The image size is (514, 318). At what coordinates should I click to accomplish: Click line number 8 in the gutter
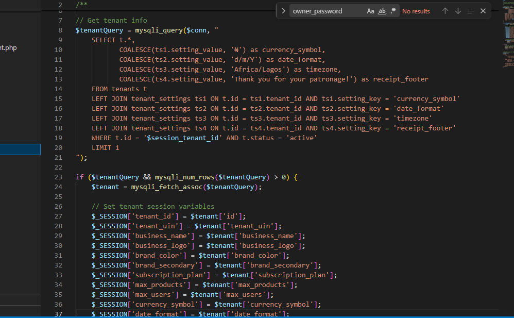coord(60,30)
